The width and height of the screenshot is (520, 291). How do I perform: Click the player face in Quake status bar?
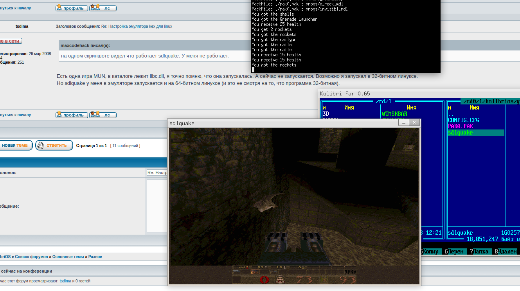[280, 279]
